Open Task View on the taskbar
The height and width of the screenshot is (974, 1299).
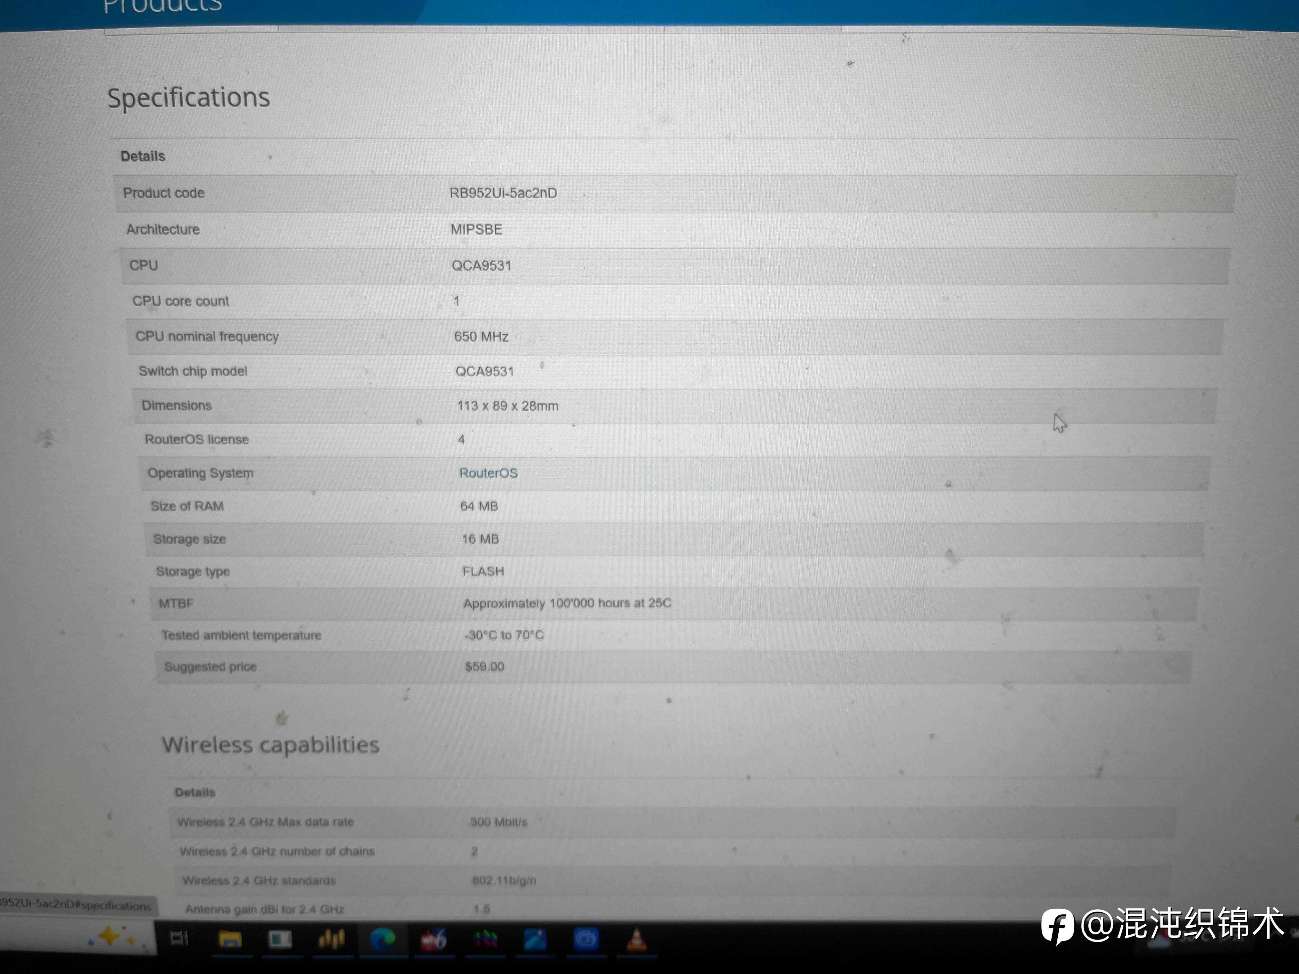point(179,939)
